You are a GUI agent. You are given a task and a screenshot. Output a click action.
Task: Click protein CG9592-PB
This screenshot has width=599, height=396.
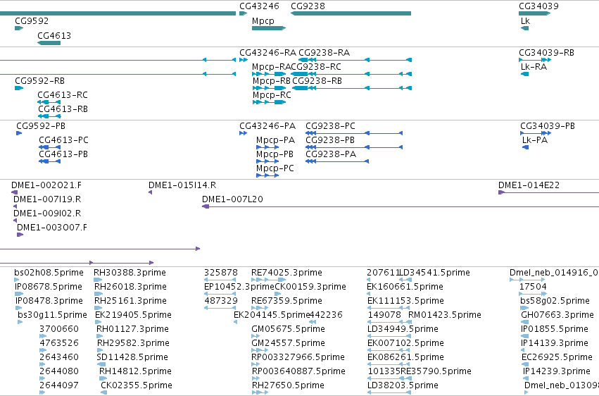coord(41,126)
